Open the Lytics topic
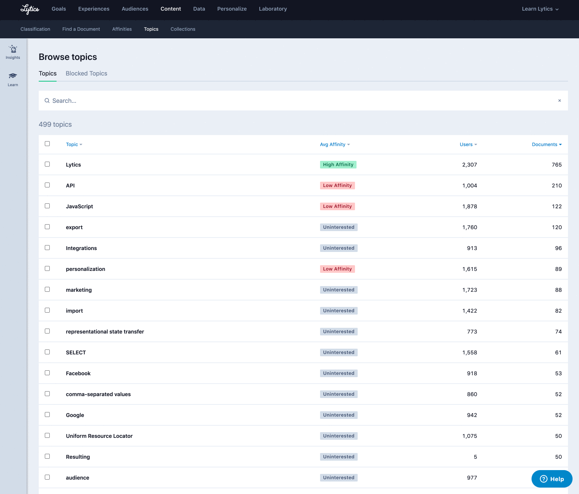Screen dimensions: 579x494 click(73, 165)
